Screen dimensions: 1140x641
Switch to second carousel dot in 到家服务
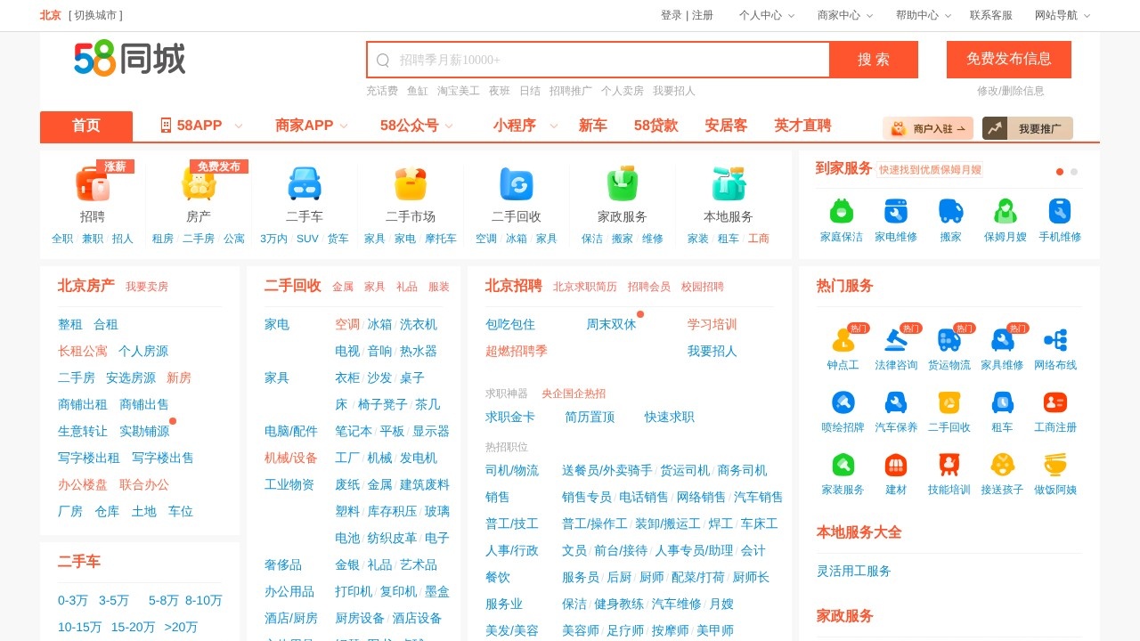(1074, 172)
